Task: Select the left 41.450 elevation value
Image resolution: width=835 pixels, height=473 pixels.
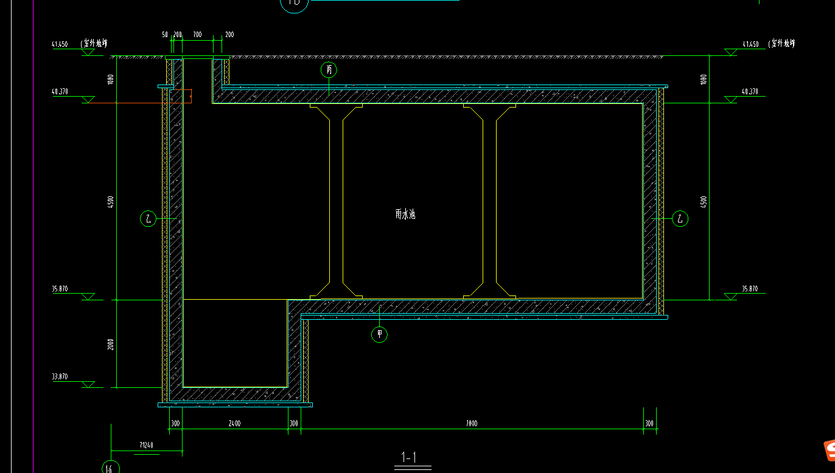Action: coord(60,44)
